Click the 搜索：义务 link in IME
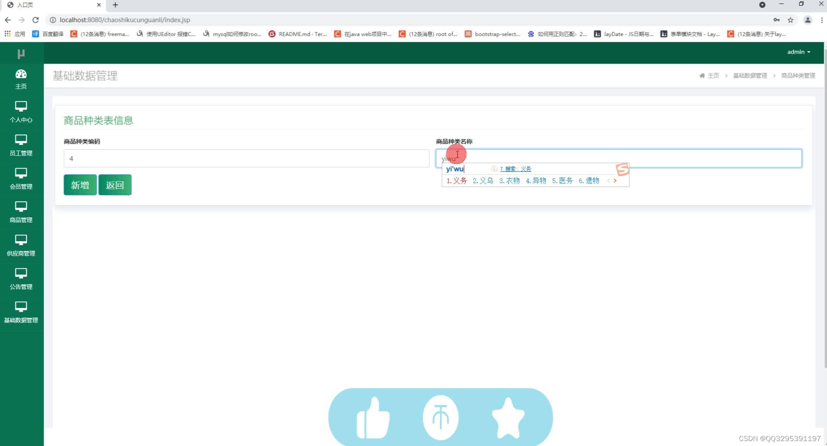 point(516,169)
